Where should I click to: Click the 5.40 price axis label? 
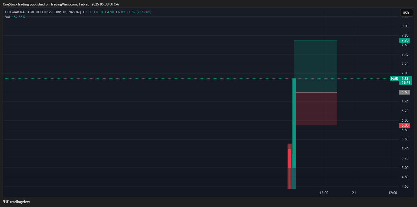tap(405, 149)
